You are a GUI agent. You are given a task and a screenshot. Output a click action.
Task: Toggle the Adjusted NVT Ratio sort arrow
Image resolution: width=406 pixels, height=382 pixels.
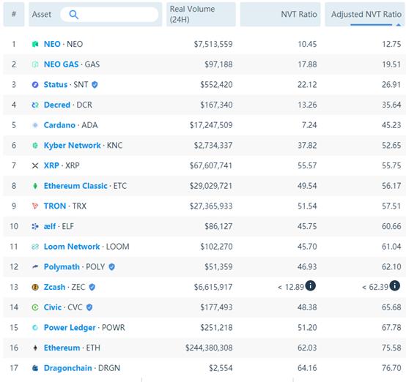tap(399, 25)
